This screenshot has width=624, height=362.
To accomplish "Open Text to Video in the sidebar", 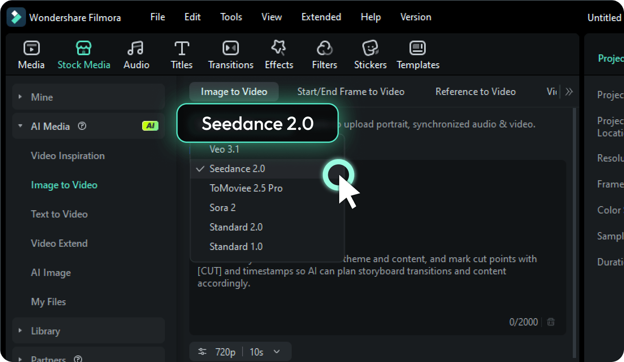I will [59, 214].
